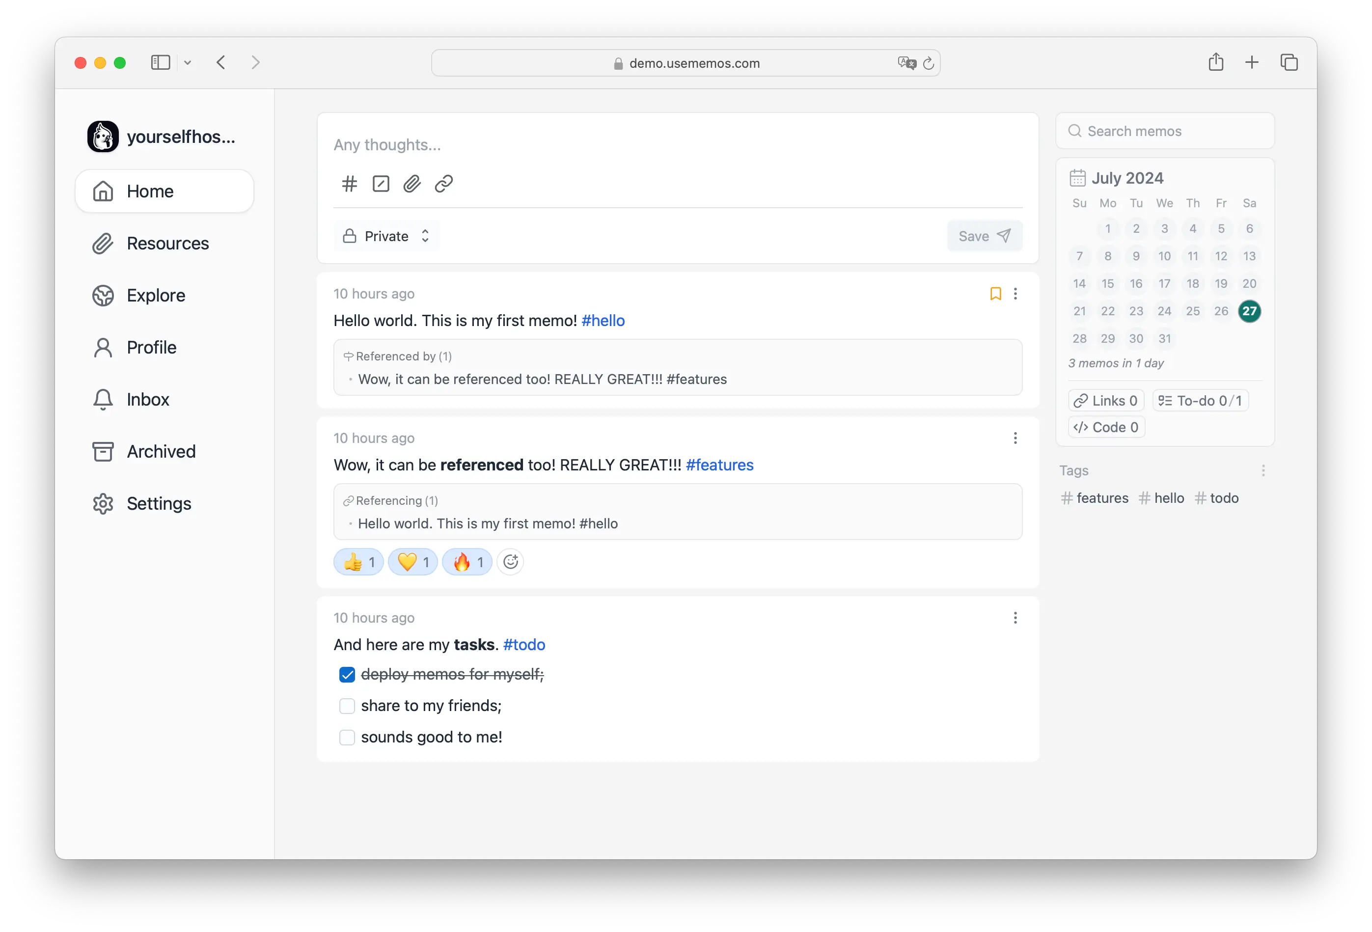This screenshot has height=932, width=1372.
Task: Open the Tags panel options menu
Action: click(1263, 470)
